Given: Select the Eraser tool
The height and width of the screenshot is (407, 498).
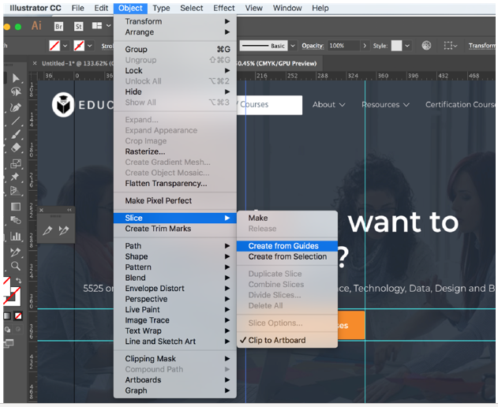Looking at the screenshot, I should 16,148.
